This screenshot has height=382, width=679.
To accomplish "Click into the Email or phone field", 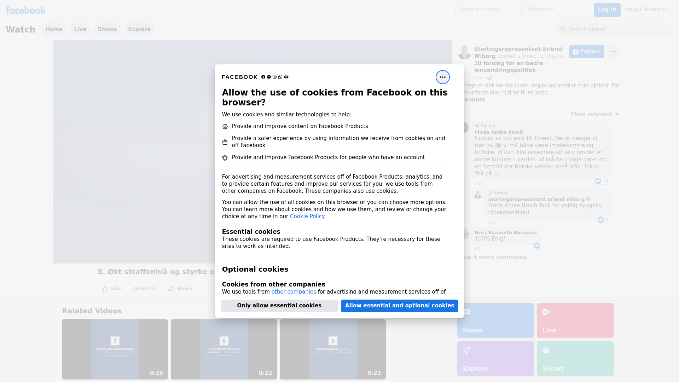I will (x=488, y=10).
